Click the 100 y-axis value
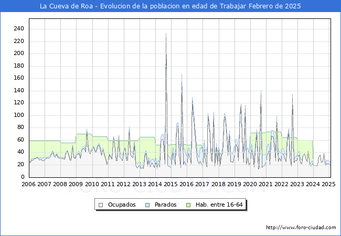 [x=19, y=115]
